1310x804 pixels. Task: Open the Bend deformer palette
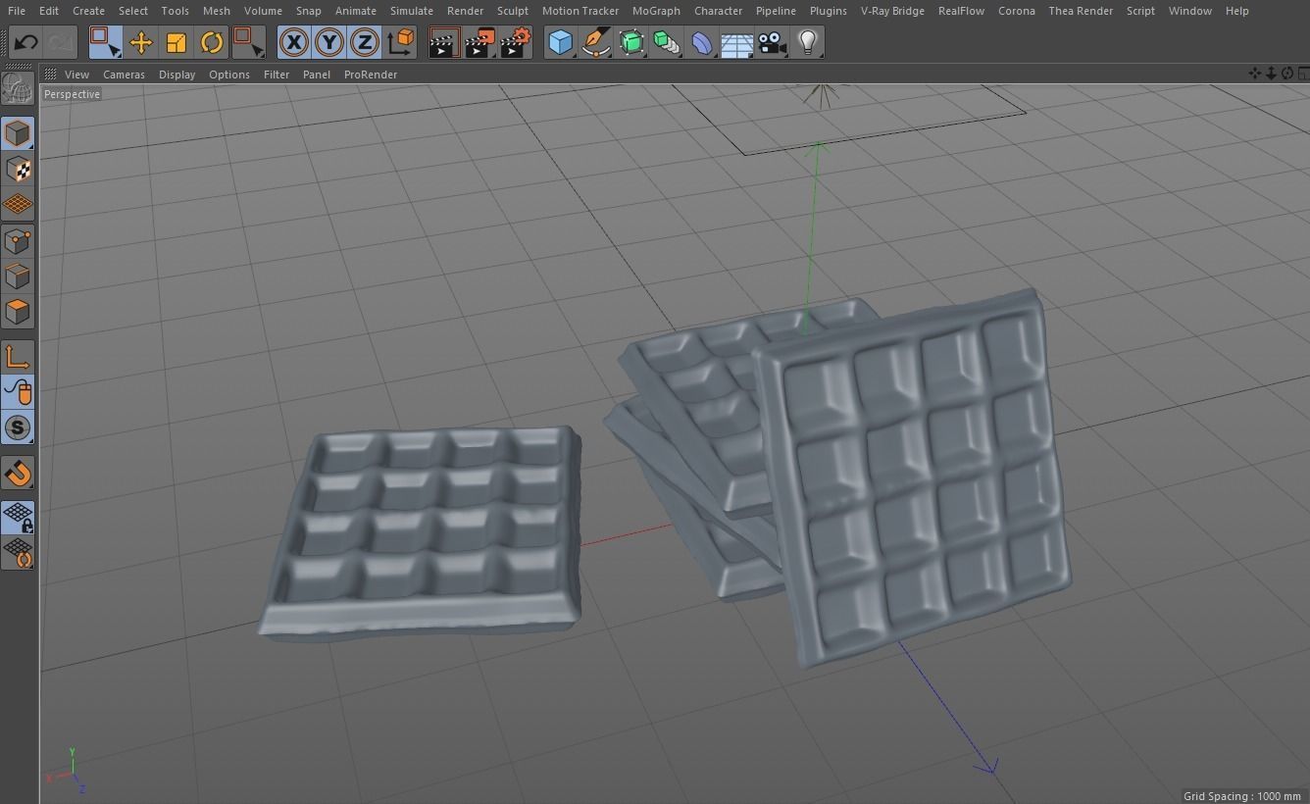(702, 42)
